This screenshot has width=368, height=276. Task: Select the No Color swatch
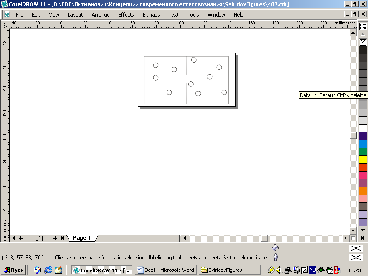click(x=363, y=42)
